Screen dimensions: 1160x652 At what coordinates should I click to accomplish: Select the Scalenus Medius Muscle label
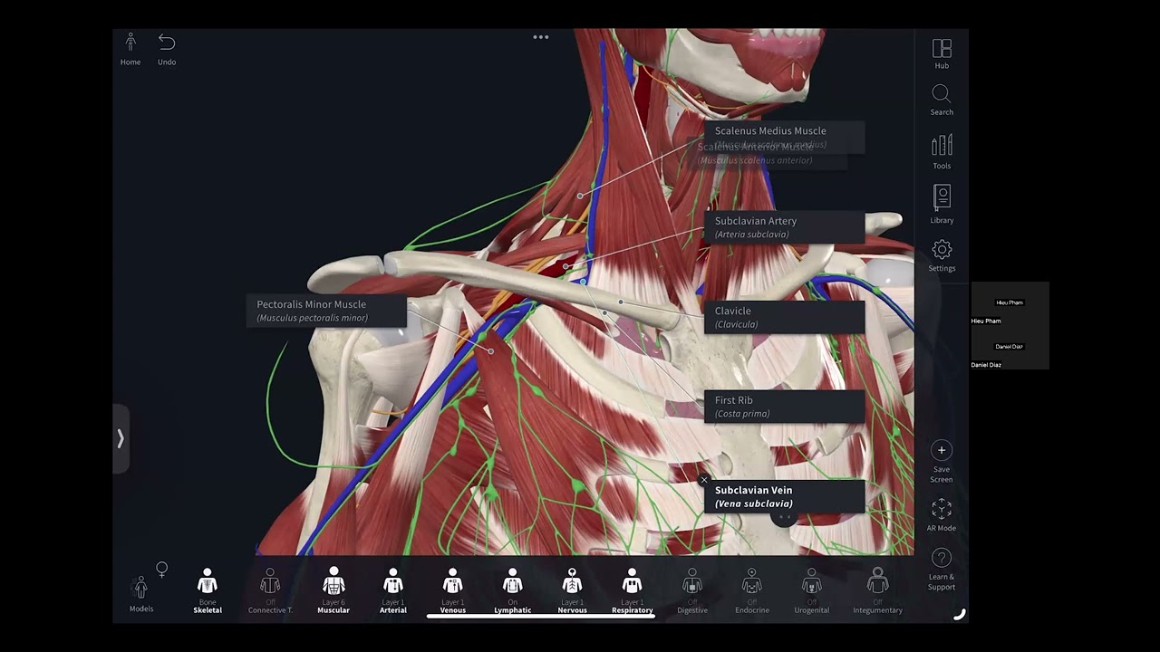click(785, 137)
